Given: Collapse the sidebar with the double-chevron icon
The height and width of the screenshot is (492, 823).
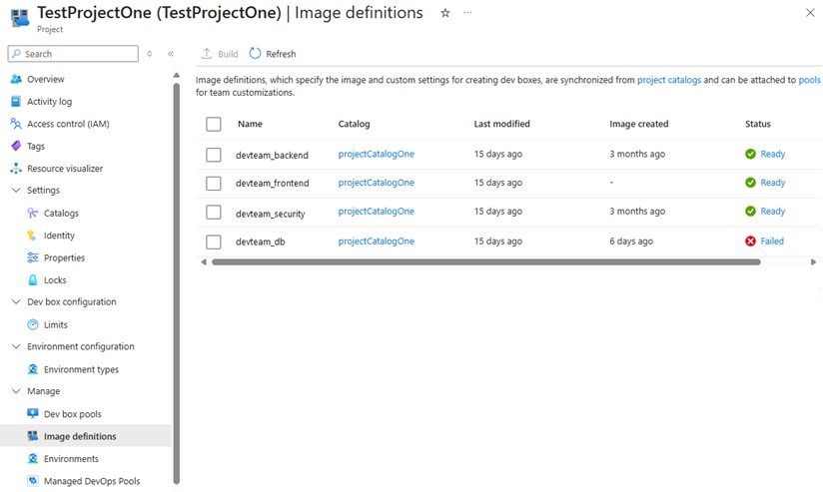Looking at the screenshot, I should 171,54.
